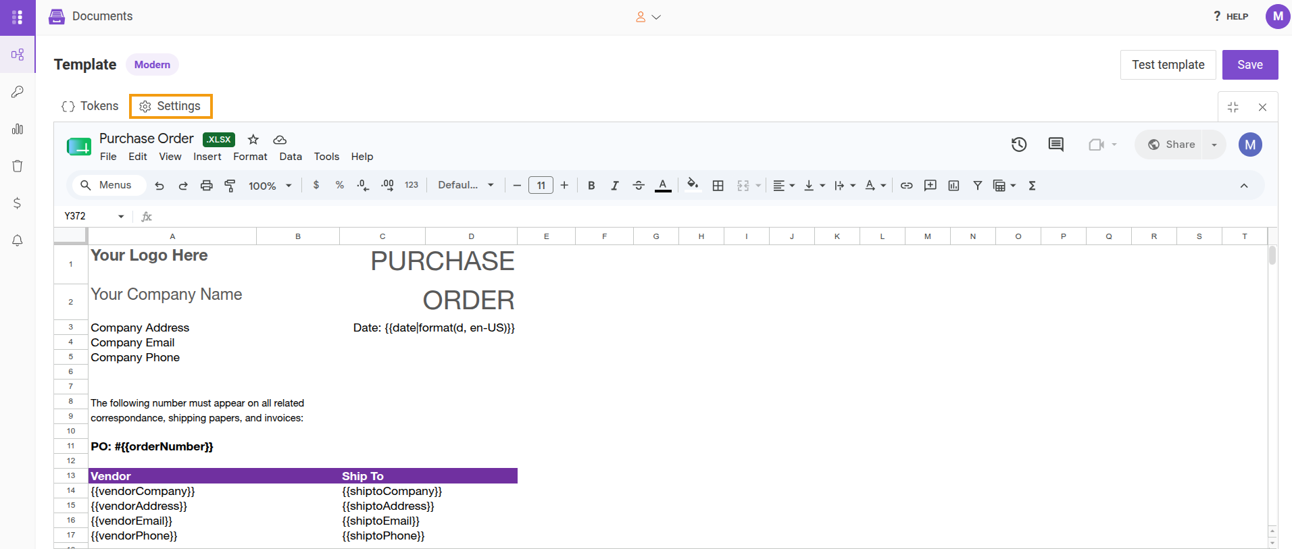Toggle strikethrough formatting
Screen dimensions: 1292x549
tap(639, 186)
